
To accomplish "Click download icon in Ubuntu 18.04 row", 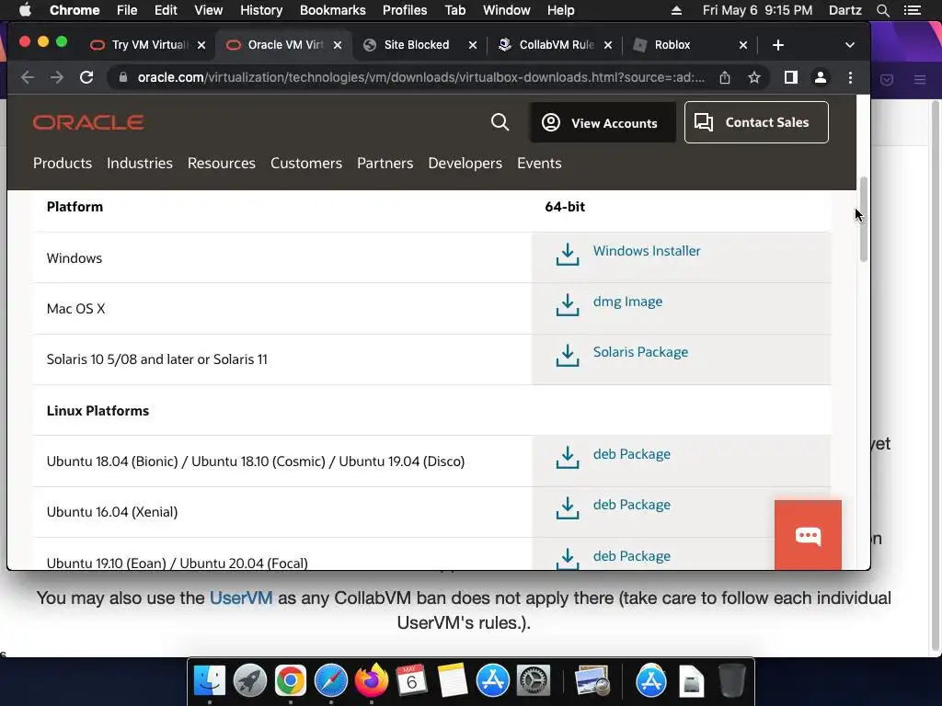I will [x=567, y=458].
